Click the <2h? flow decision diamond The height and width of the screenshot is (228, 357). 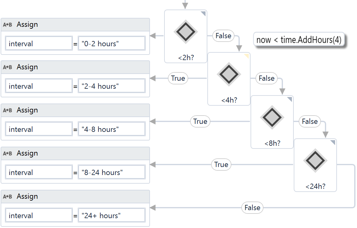click(185, 31)
